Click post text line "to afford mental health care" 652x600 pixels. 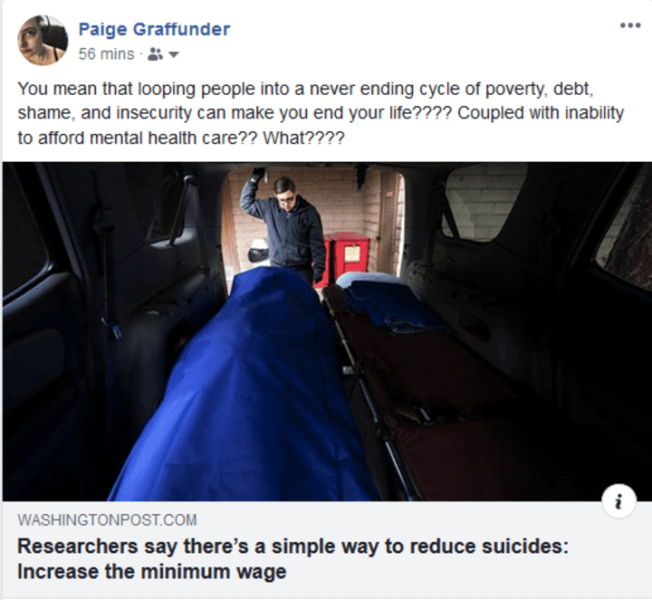(x=181, y=138)
